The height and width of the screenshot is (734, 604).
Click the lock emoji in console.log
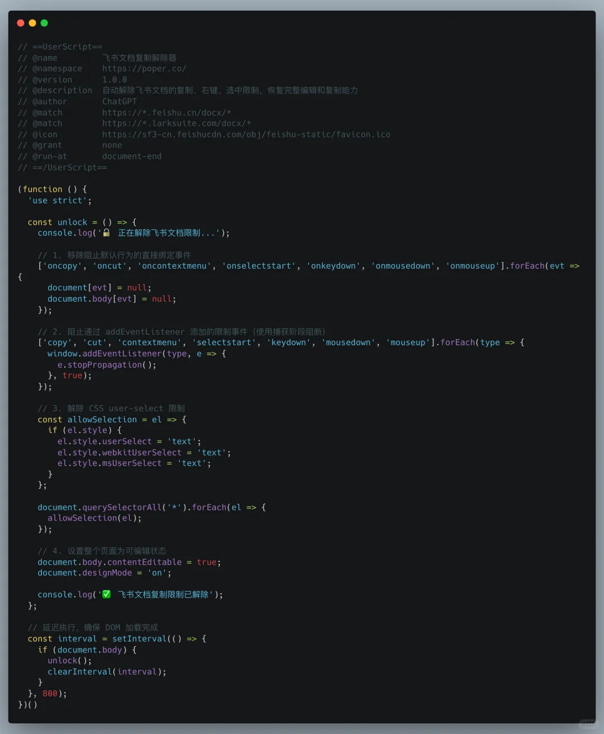point(106,233)
